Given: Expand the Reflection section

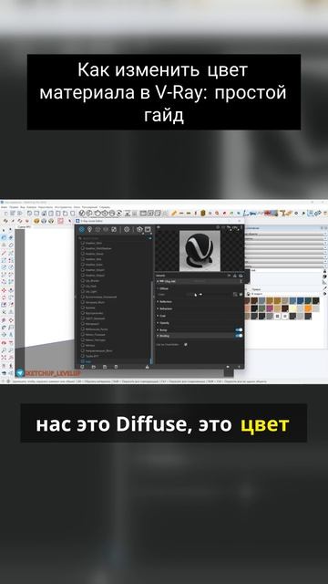Looking at the screenshot, I should click(165, 302).
